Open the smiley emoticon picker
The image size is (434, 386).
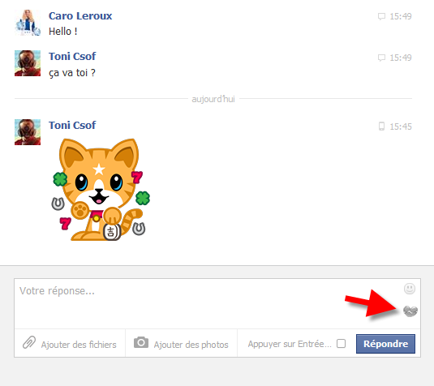(410, 289)
